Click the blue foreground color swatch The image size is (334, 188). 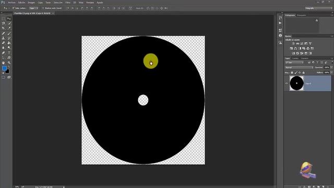tap(4, 68)
